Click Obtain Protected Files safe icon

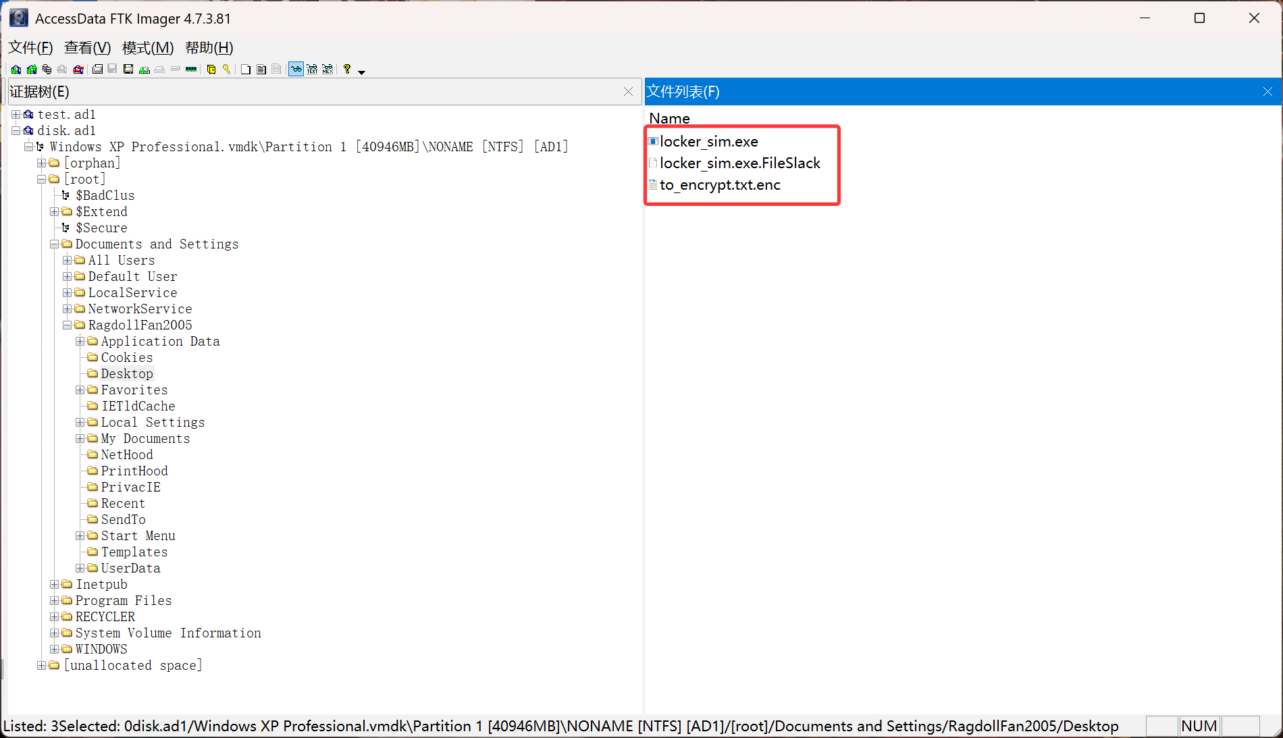211,70
